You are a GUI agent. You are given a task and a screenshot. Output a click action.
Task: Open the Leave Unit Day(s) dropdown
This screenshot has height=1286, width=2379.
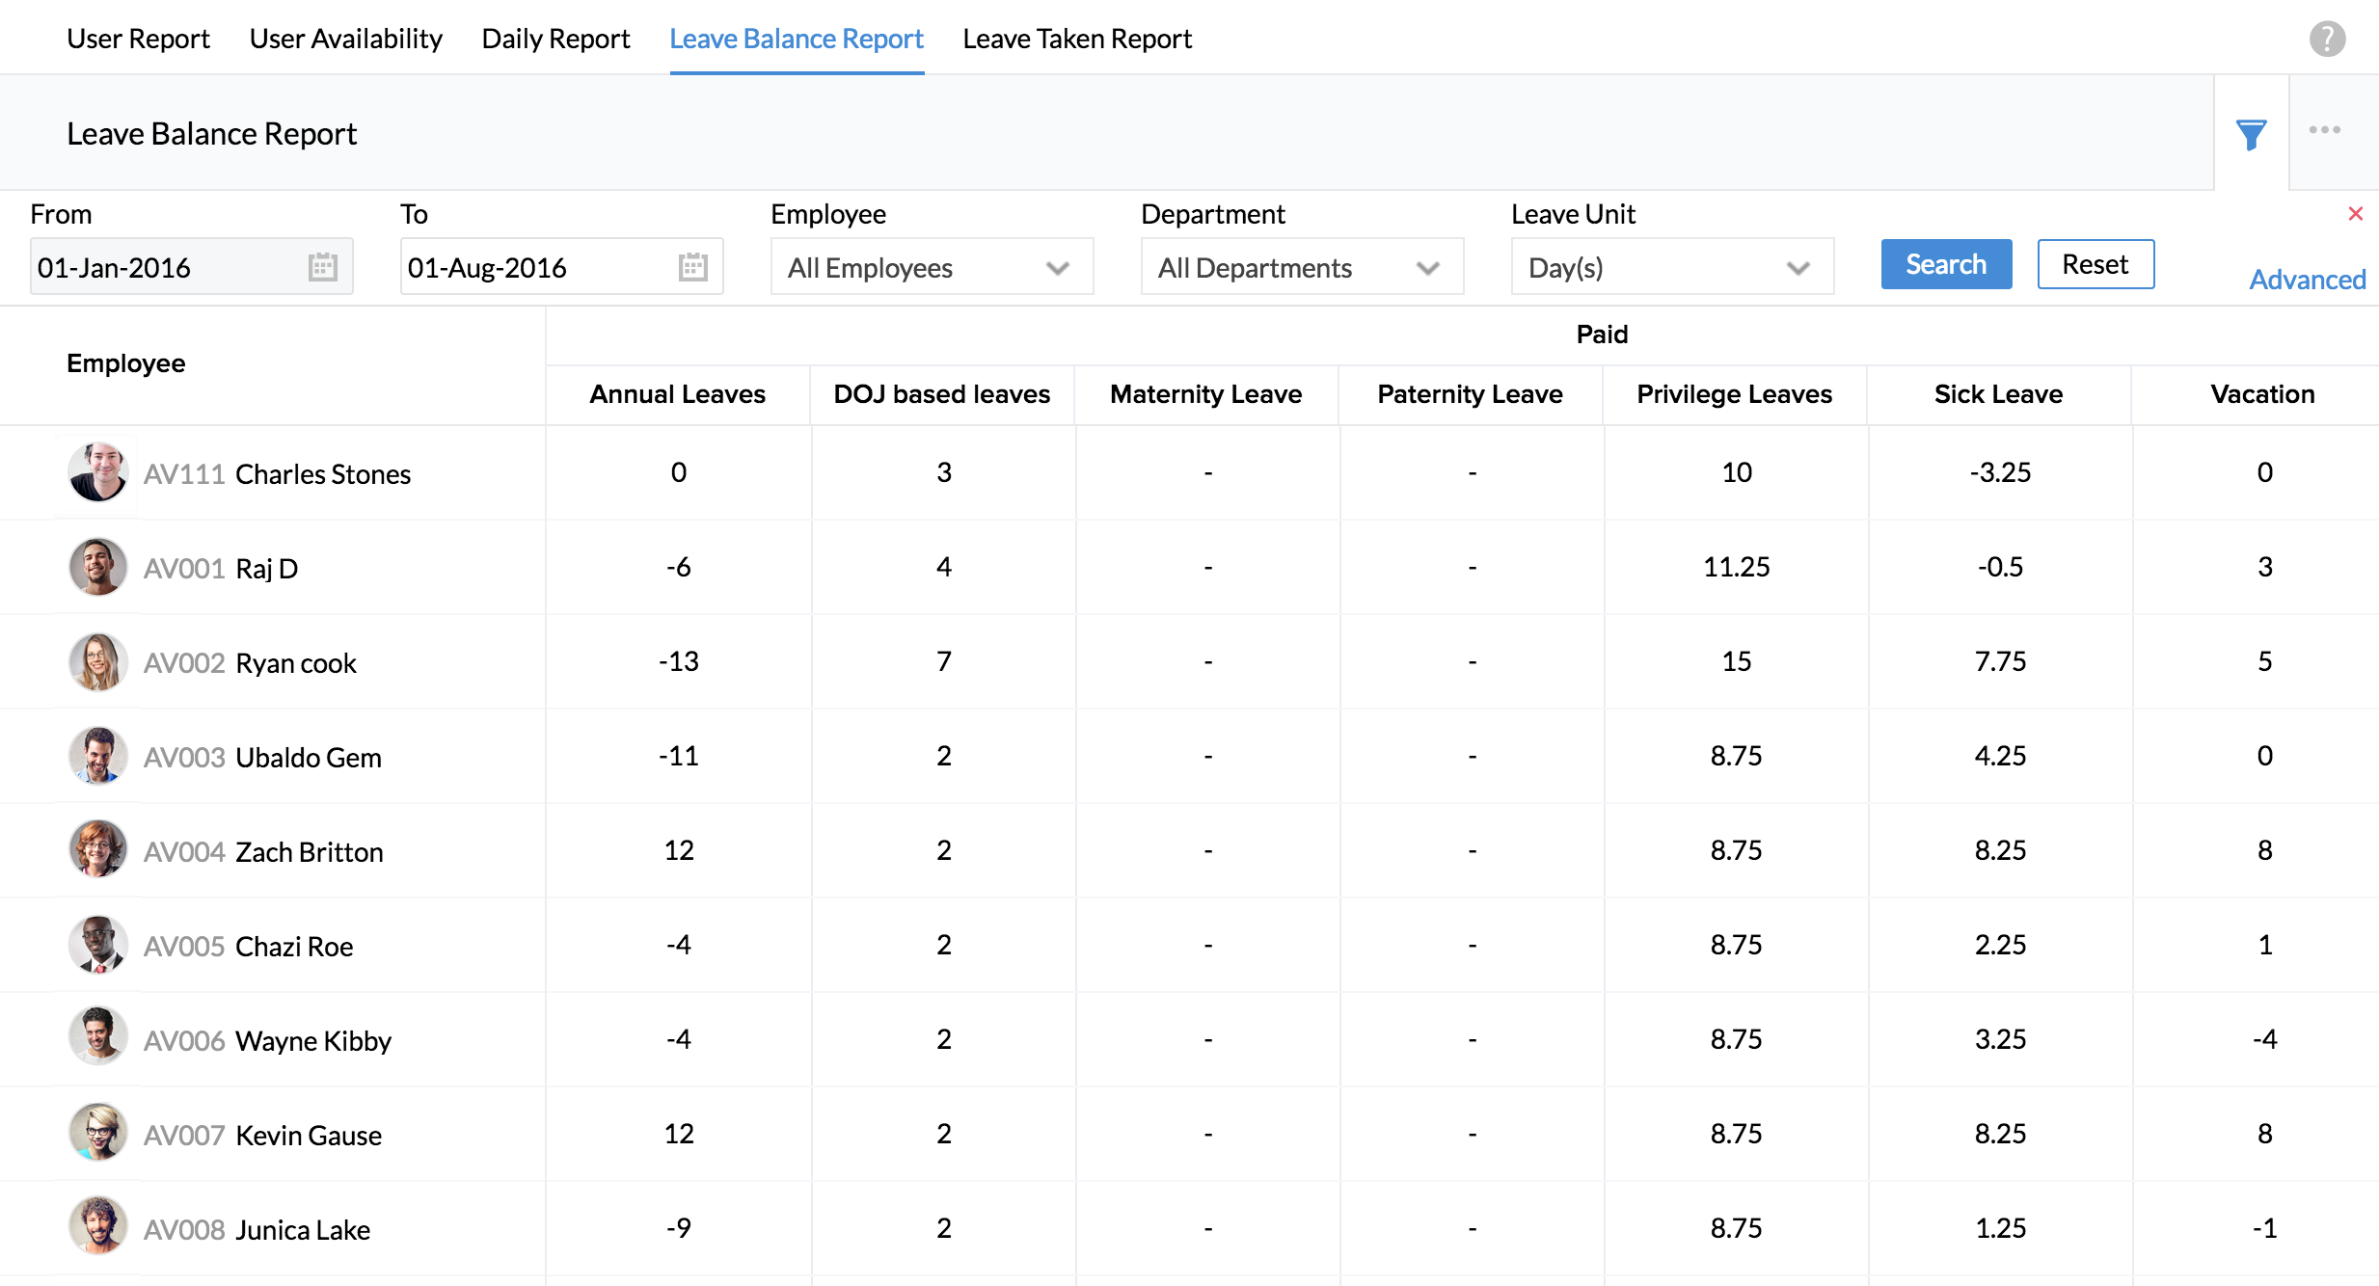coord(1671,267)
